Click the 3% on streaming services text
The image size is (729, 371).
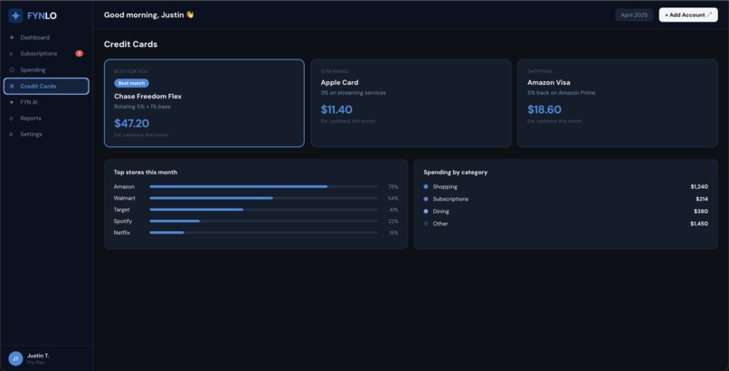(x=354, y=93)
